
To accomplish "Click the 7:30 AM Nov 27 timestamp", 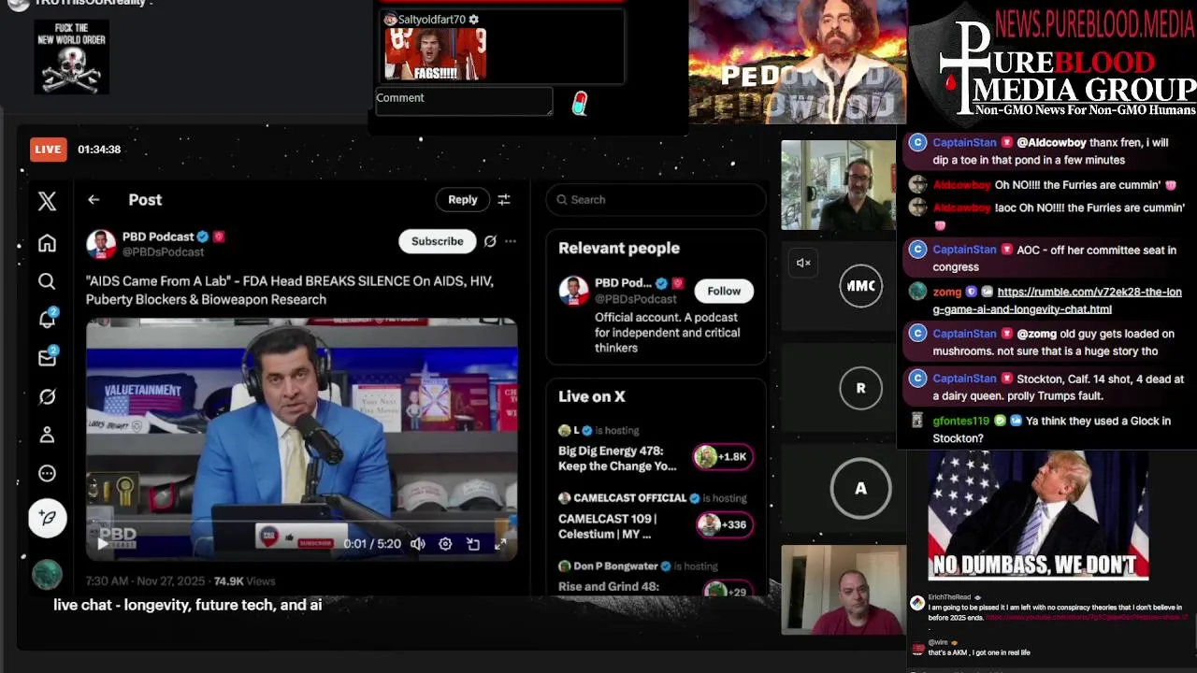I will [145, 581].
